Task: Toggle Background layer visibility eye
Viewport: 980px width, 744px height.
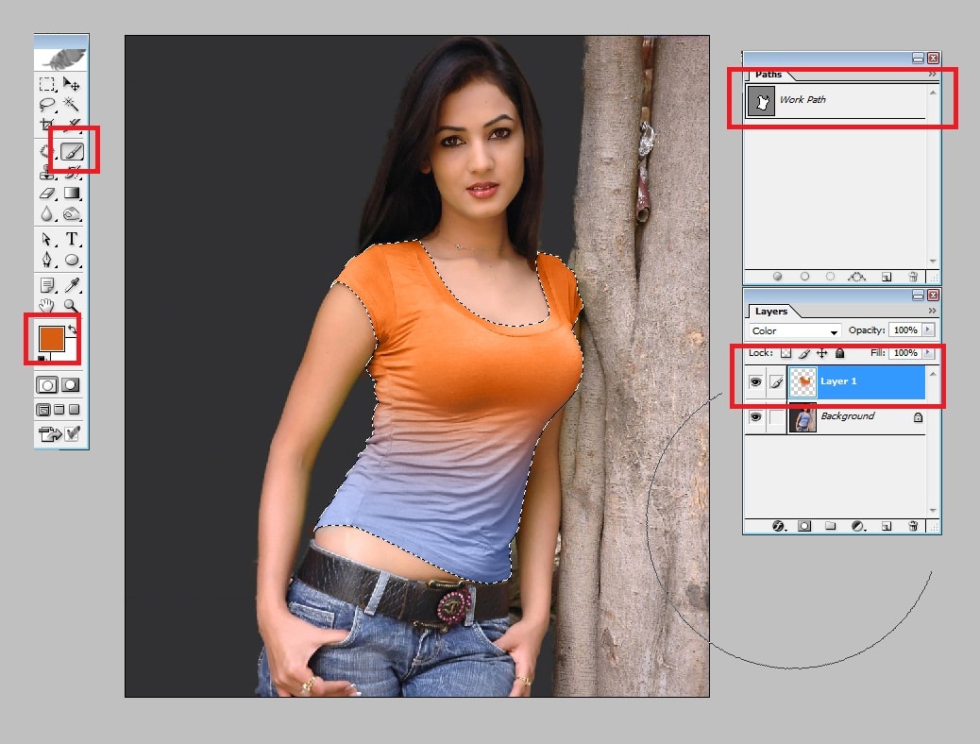Action: coord(755,416)
